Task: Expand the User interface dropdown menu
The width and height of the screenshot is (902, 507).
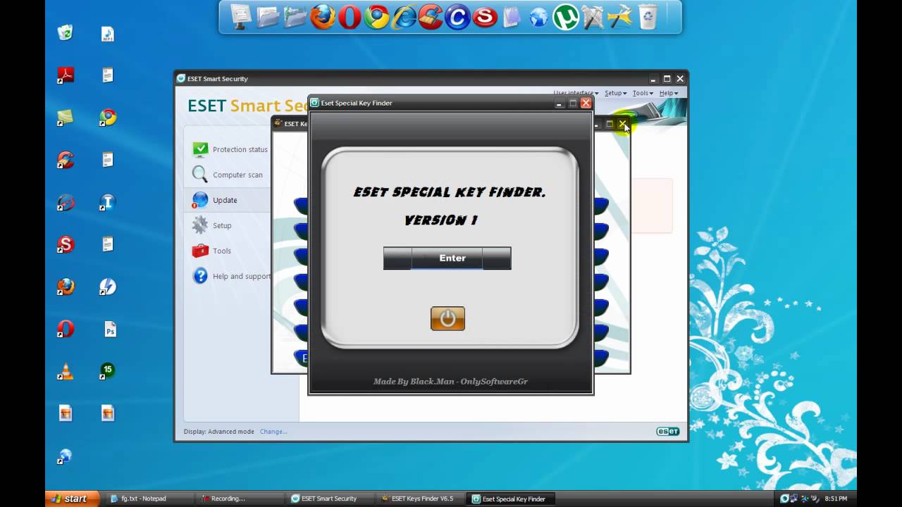Action: tap(576, 93)
